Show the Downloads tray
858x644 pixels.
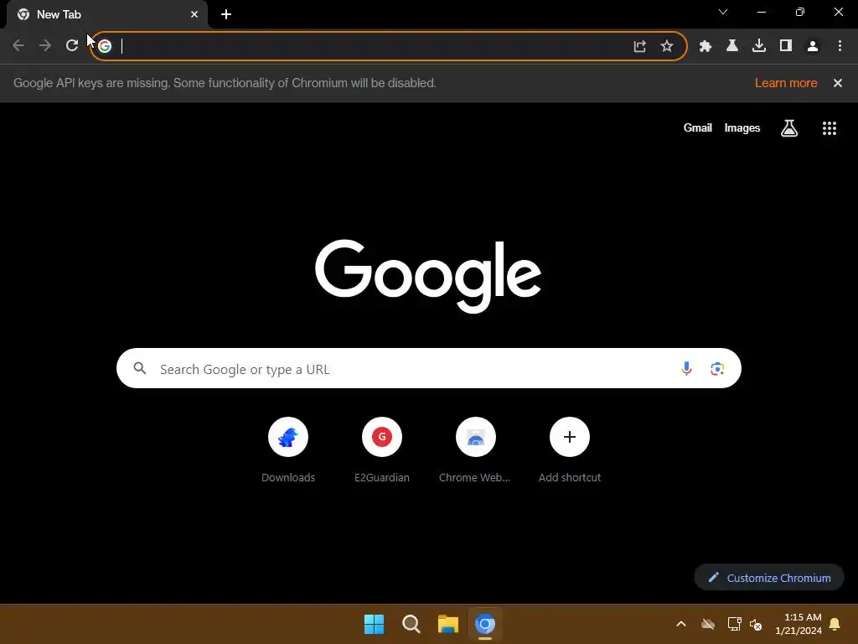click(759, 46)
